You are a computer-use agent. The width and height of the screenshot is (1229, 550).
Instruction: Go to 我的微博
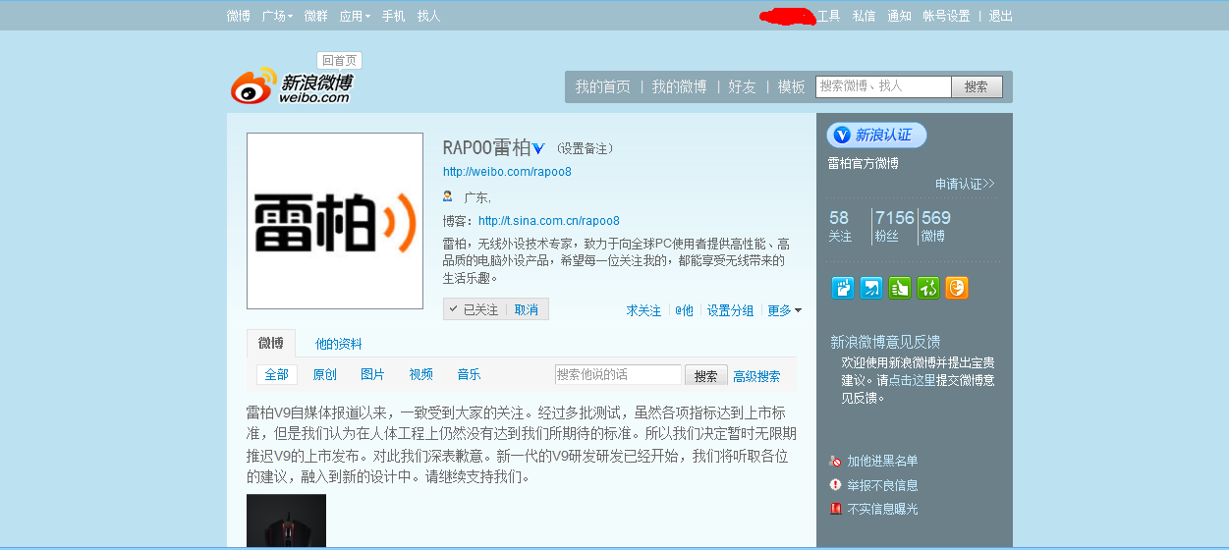(679, 86)
